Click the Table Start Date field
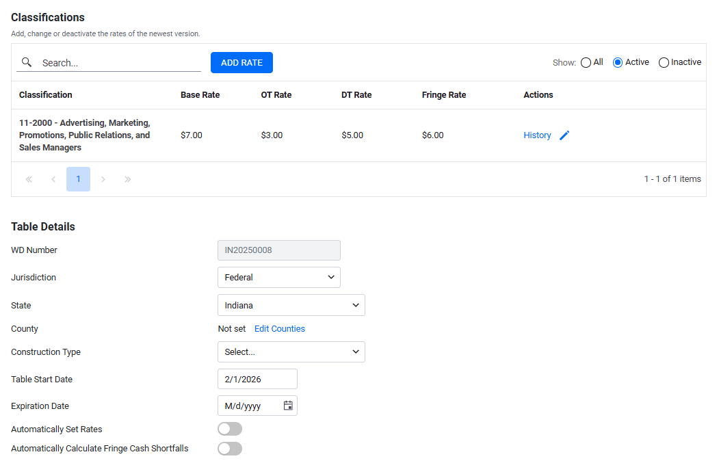719x463 pixels. [257, 379]
